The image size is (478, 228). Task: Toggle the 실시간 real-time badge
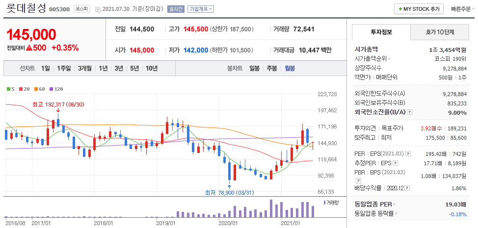[176, 9]
